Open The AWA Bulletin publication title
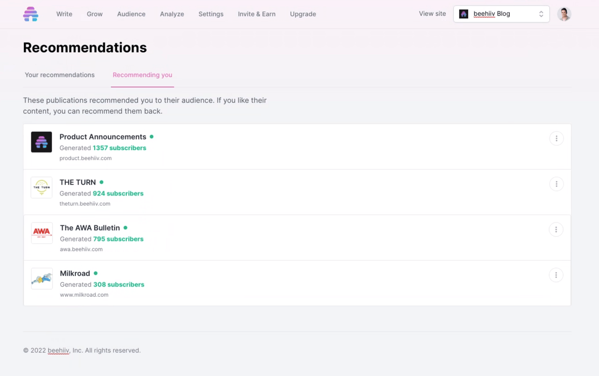This screenshot has width=599, height=376. click(90, 228)
